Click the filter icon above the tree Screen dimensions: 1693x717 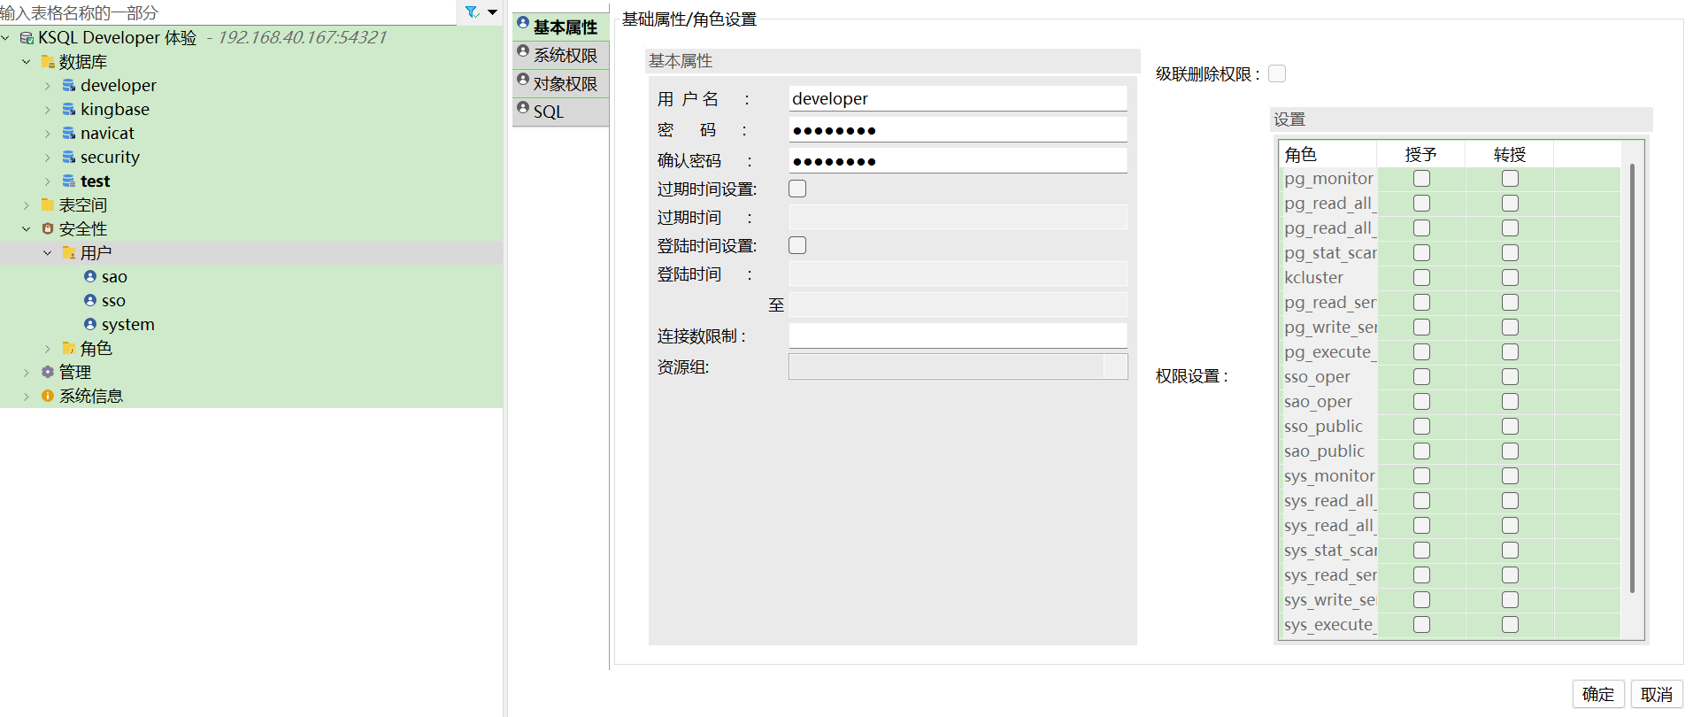point(473,12)
